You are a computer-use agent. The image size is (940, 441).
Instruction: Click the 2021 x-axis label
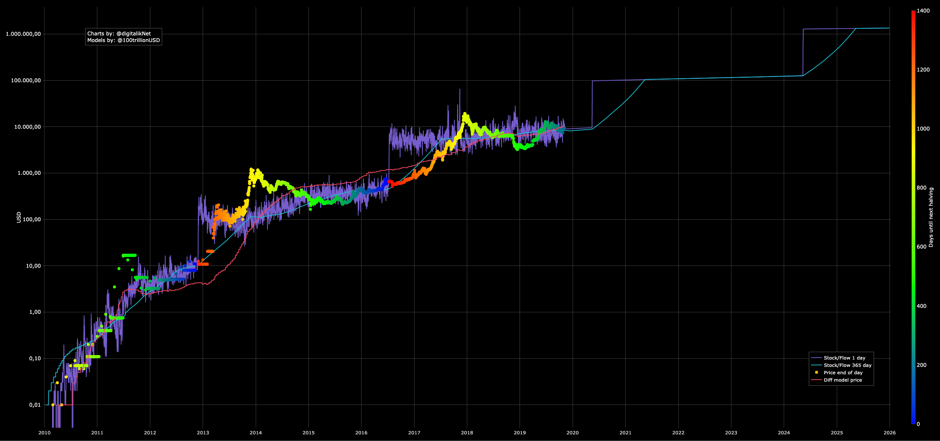click(625, 433)
